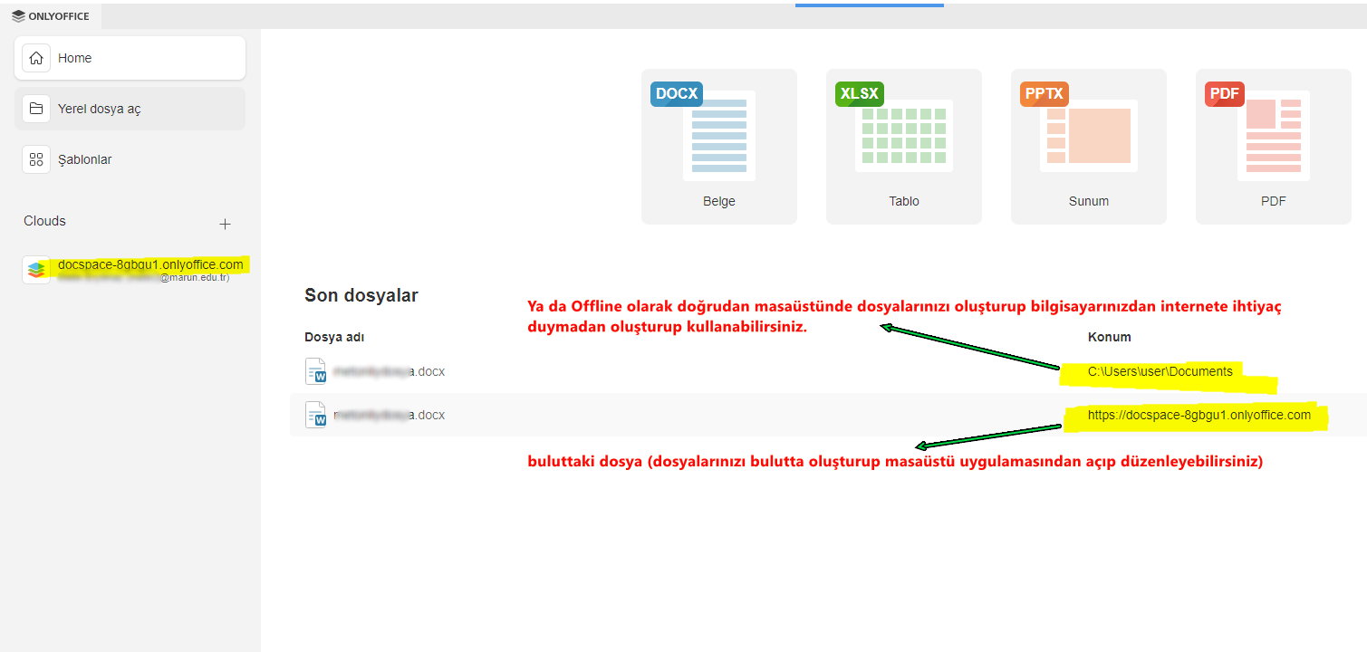Create a new PDF form
This screenshot has width=1367, height=652.
pyautogui.click(x=1273, y=147)
